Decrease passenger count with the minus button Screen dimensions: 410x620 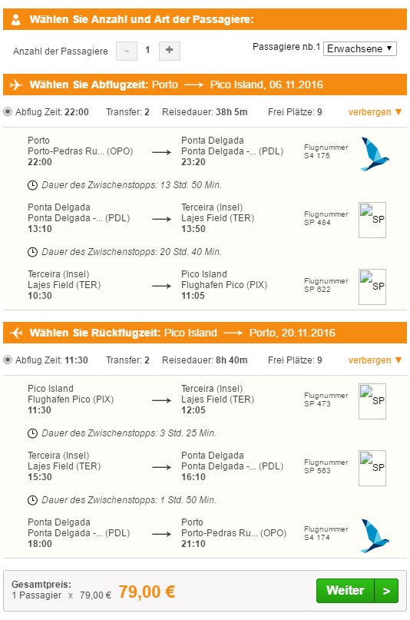tap(127, 51)
